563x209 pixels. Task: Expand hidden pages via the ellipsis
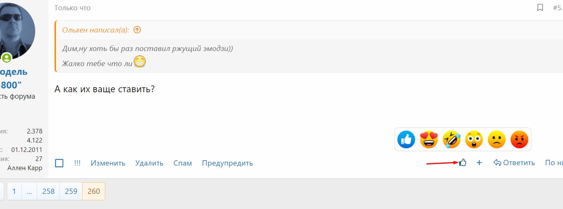click(x=29, y=191)
